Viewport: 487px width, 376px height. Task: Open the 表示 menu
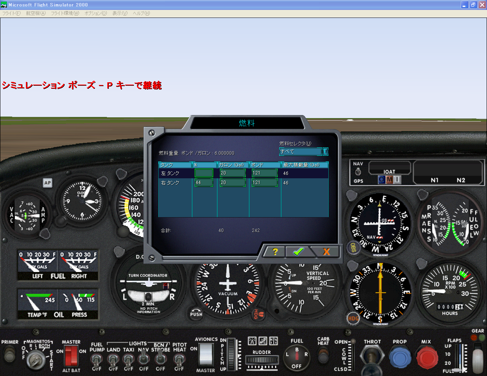tap(120, 13)
